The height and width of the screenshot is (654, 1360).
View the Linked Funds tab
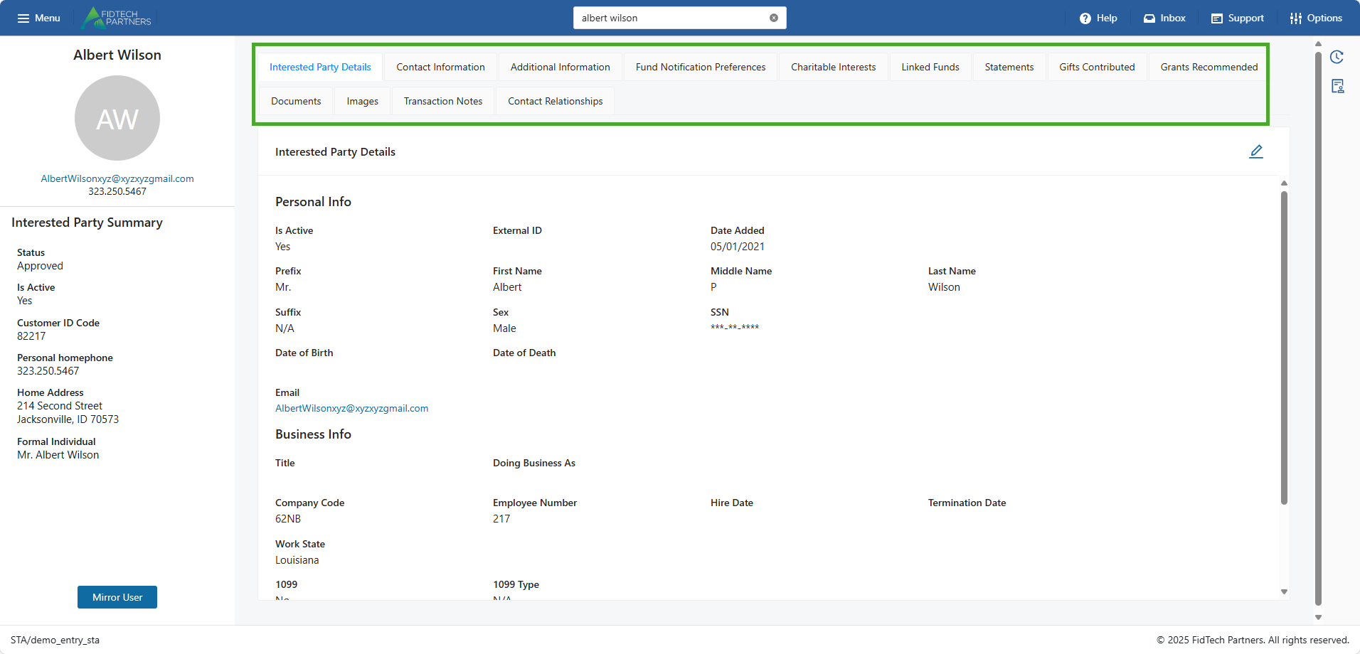pos(930,67)
